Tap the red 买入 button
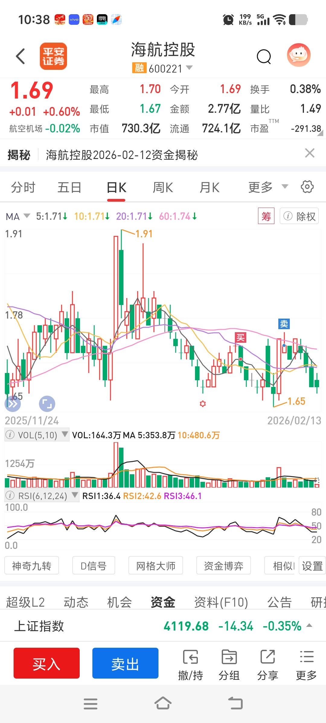The height and width of the screenshot is (723, 326). pos(46,663)
